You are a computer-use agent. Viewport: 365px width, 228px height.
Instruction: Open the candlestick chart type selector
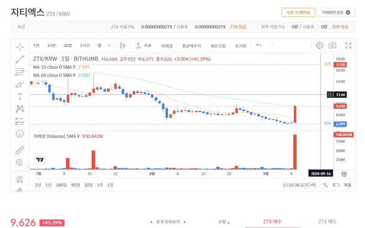[x=122, y=46]
